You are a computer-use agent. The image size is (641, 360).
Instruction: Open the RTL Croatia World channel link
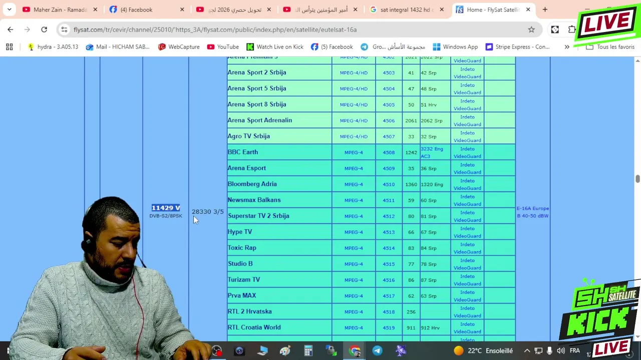tap(254, 327)
